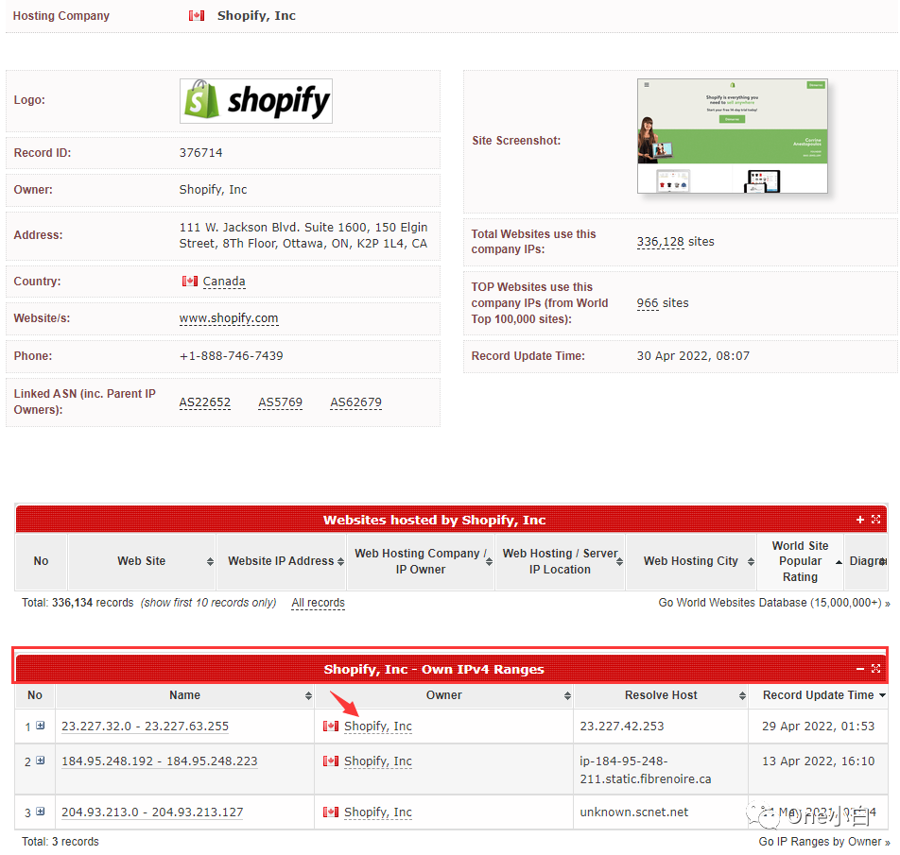Open the AS5769 ASN link

point(280,402)
